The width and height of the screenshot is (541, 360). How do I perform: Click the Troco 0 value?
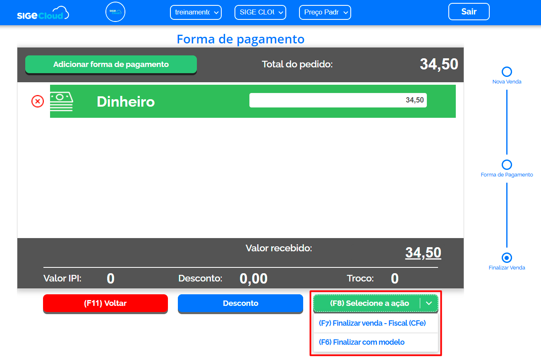[x=395, y=279]
